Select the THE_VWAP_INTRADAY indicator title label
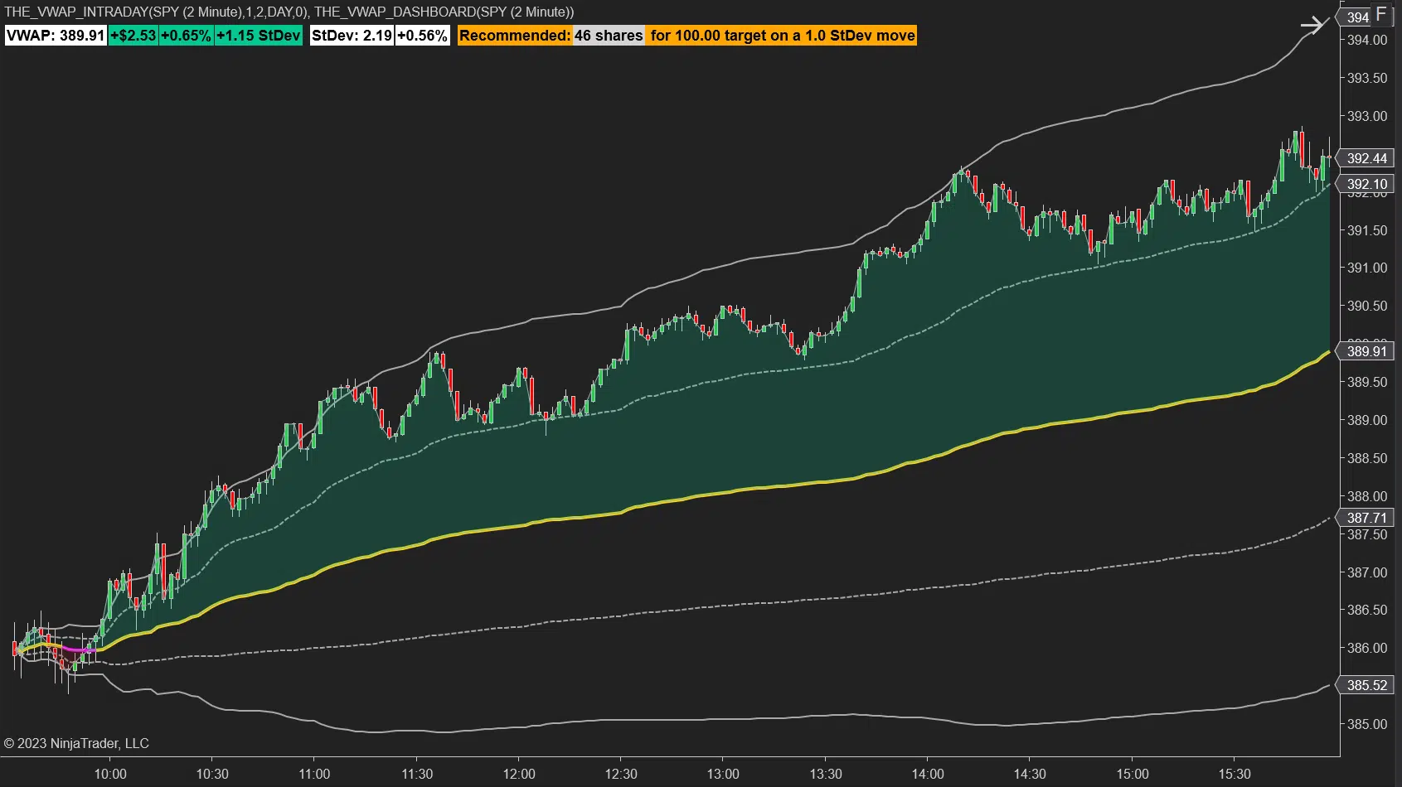The height and width of the screenshot is (787, 1402). (x=157, y=12)
